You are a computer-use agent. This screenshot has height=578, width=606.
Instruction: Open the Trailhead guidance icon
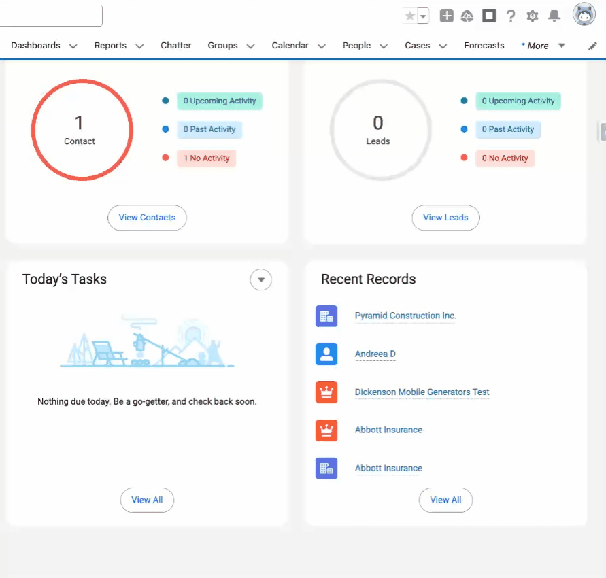467,16
